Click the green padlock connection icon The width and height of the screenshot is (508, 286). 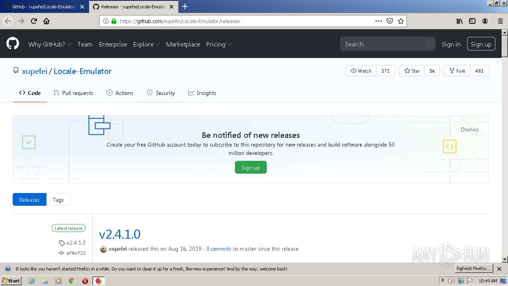click(x=114, y=21)
